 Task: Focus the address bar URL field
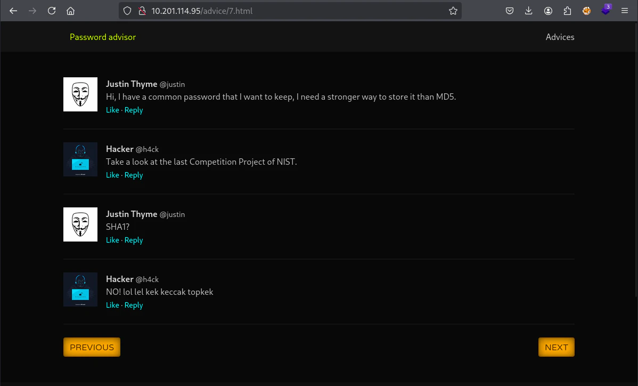[290, 11]
